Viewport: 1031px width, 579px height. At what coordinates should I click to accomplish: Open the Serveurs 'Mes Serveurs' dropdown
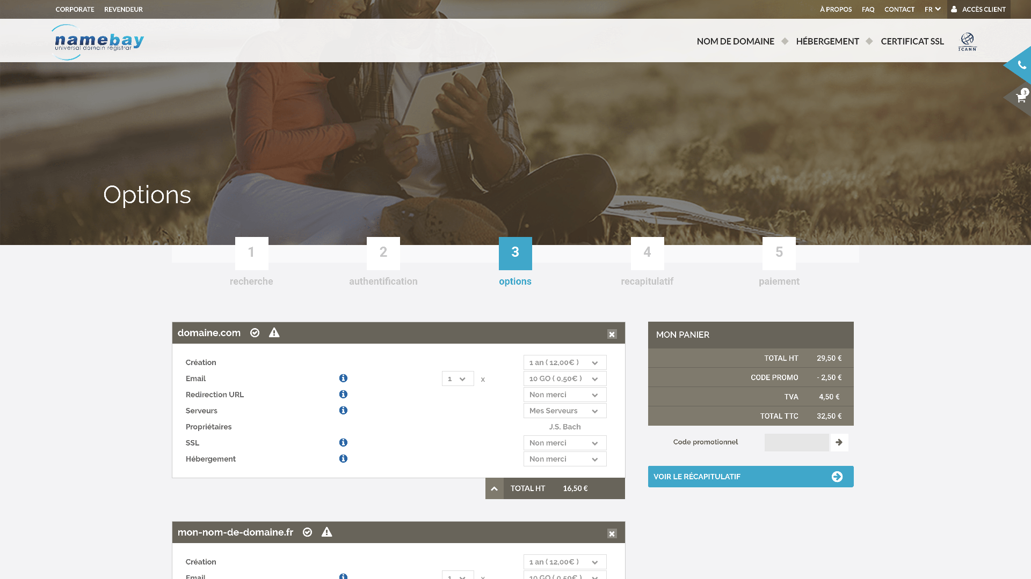564,411
